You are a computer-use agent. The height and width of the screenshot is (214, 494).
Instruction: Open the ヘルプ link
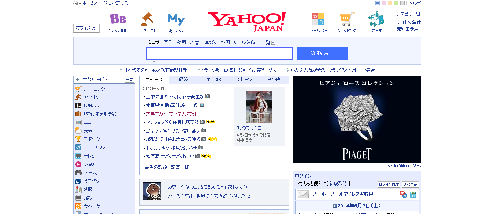pyautogui.click(x=415, y=3)
